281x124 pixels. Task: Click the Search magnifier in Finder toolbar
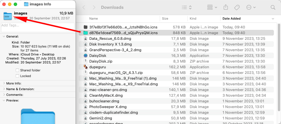pyautogui.click(x=273, y=7)
